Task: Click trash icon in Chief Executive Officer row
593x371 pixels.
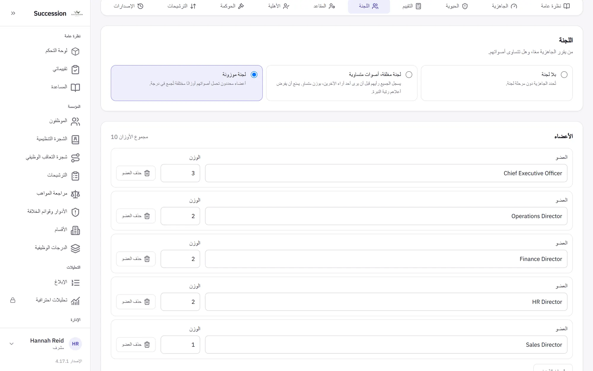Action: [147, 173]
